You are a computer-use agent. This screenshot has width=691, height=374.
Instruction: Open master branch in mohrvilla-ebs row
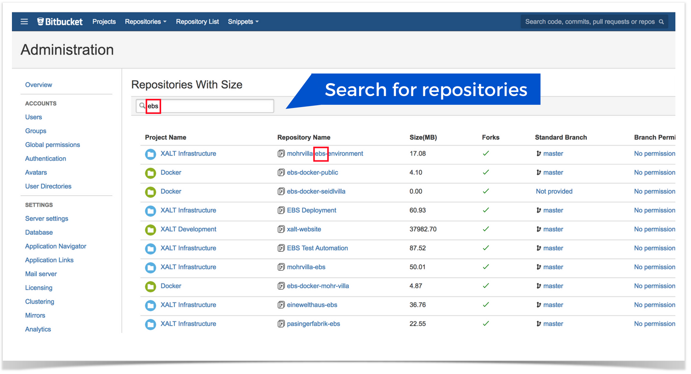coord(553,267)
